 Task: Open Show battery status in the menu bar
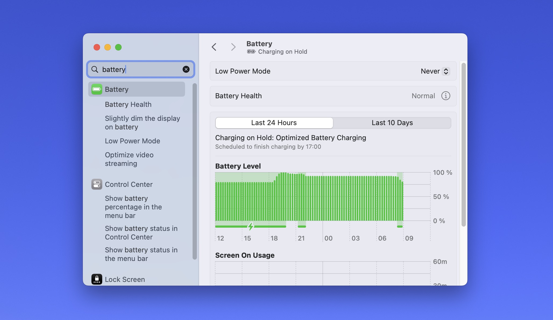(141, 254)
